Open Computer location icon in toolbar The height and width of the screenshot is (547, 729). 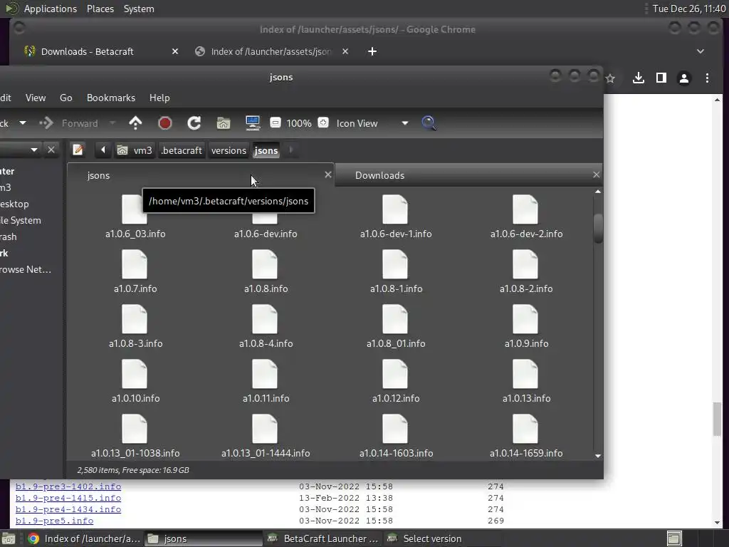(253, 123)
